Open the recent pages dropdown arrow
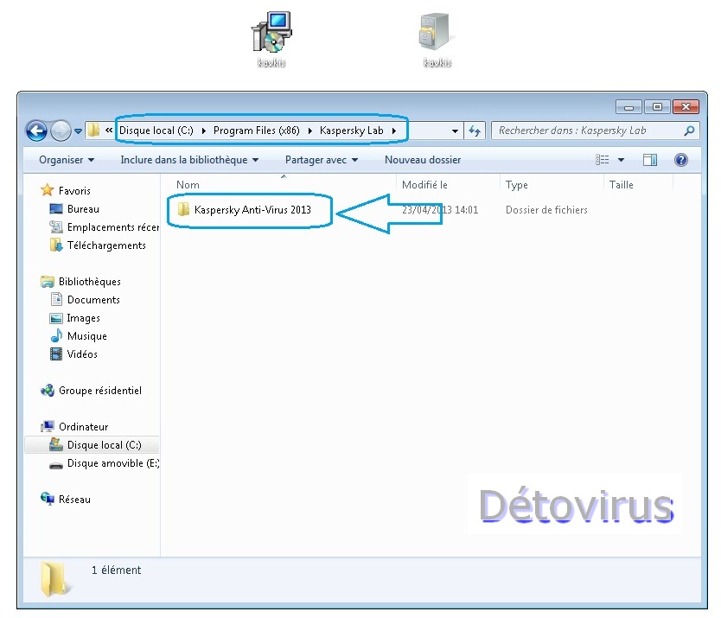Viewport: 721px width, 618px height. point(78,131)
